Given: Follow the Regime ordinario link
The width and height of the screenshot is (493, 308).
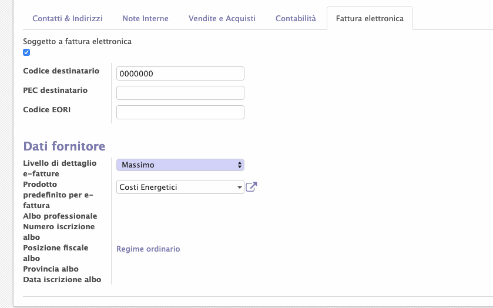Looking at the screenshot, I should [148, 249].
